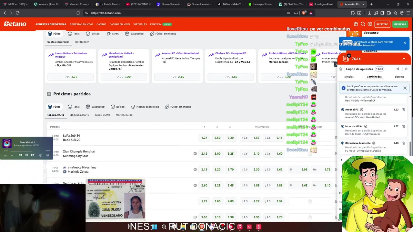
Task: Bookmark this page in the address bar
Action: (78, 13)
